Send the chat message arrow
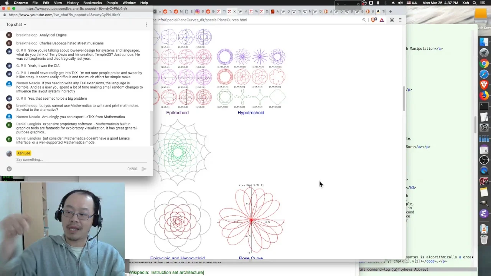Viewport: 491px width, 276px height. point(144,169)
